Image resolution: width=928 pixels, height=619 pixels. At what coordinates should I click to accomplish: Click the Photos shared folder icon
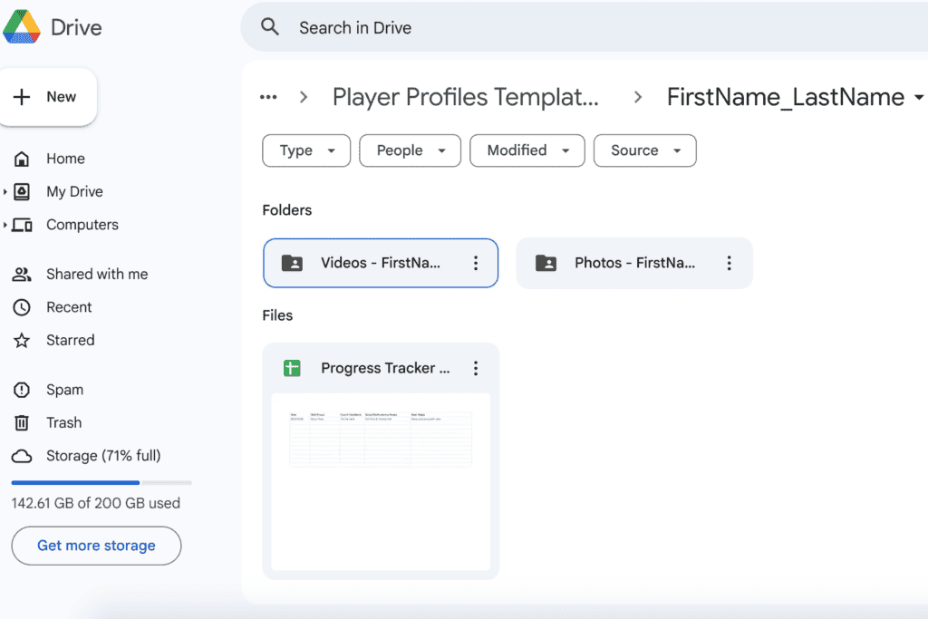click(x=546, y=264)
